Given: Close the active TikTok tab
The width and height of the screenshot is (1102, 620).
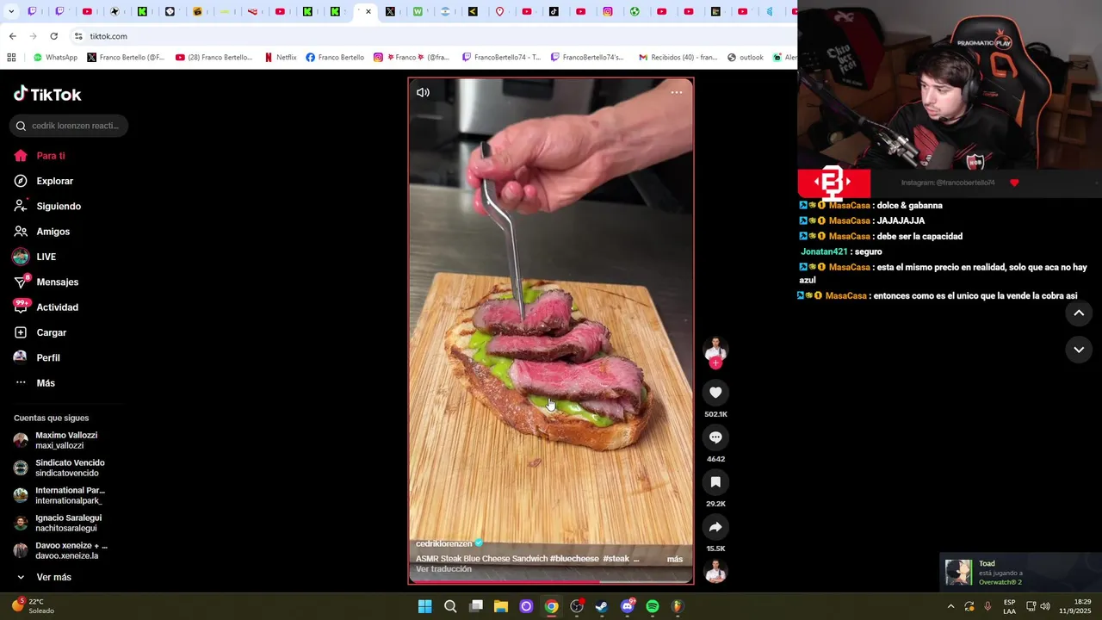Looking at the screenshot, I should [368, 12].
